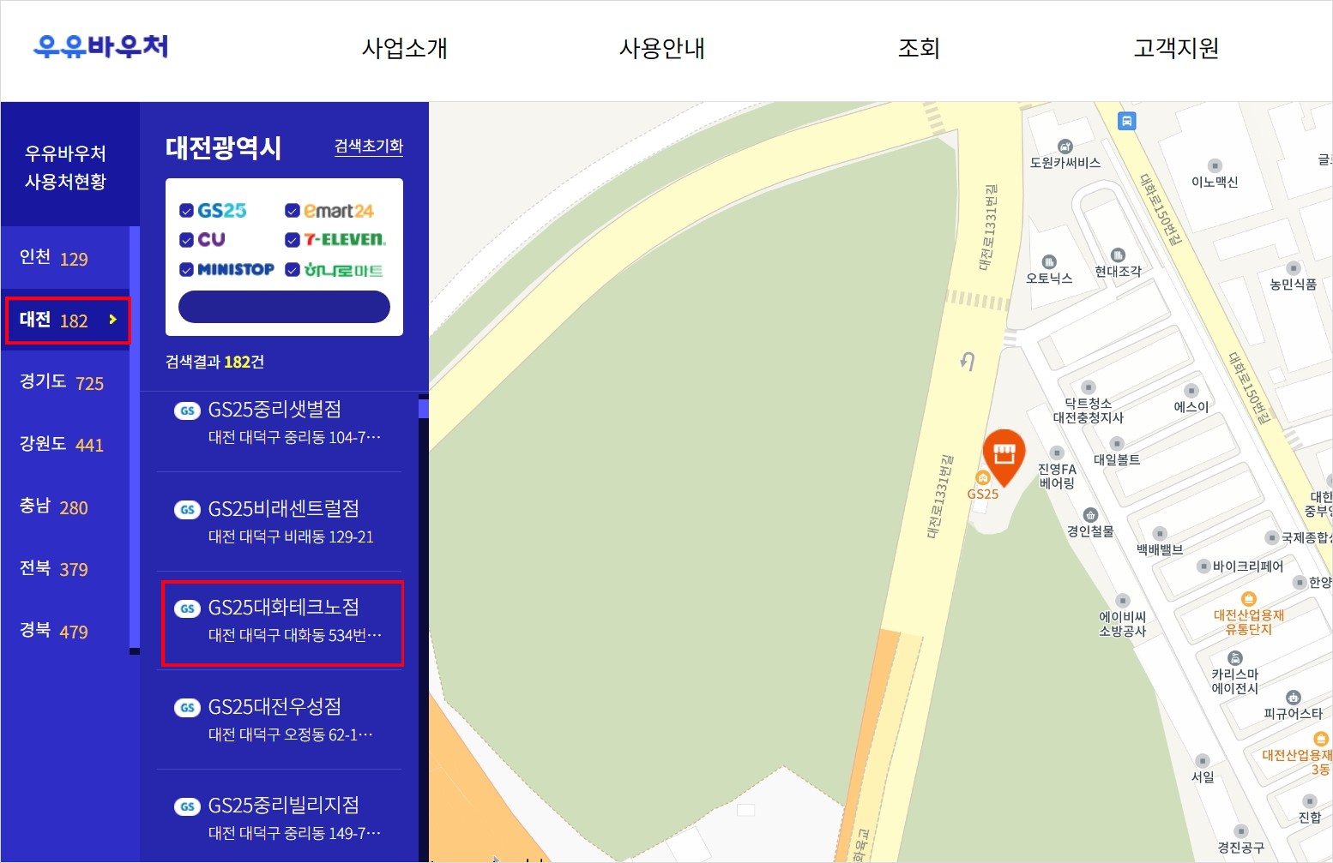Click the 카리스마 에이전시 map POI icon
1333x863 pixels.
pyautogui.click(x=1235, y=658)
